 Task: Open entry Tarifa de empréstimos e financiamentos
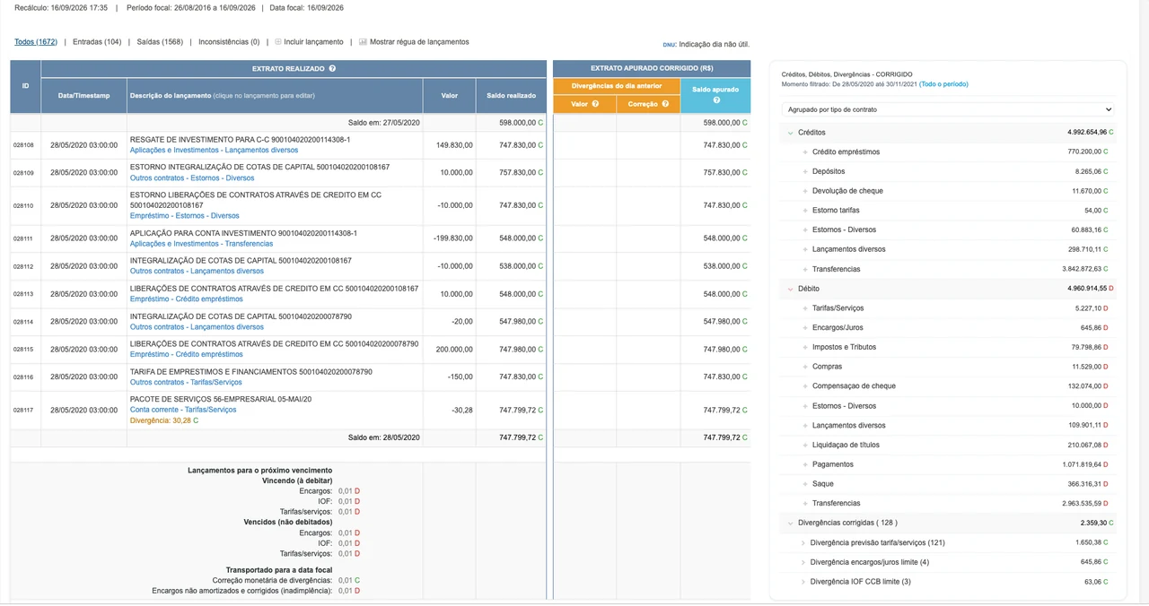click(x=251, y=371)
